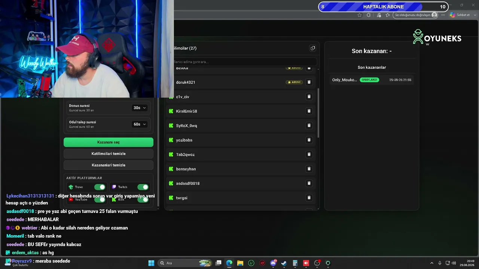Image resolution: width=479 pixels, height=269 pixels.
Task: Delete KiralEmir58 from the participants list
Action: [x=309, y=111]
